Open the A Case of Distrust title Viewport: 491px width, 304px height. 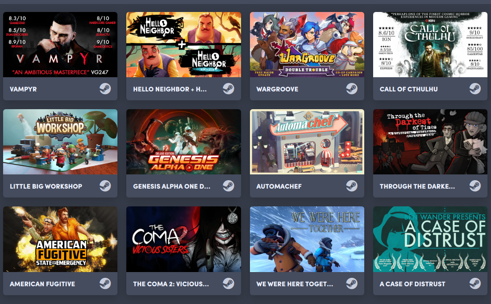click(x=412, y=284)
